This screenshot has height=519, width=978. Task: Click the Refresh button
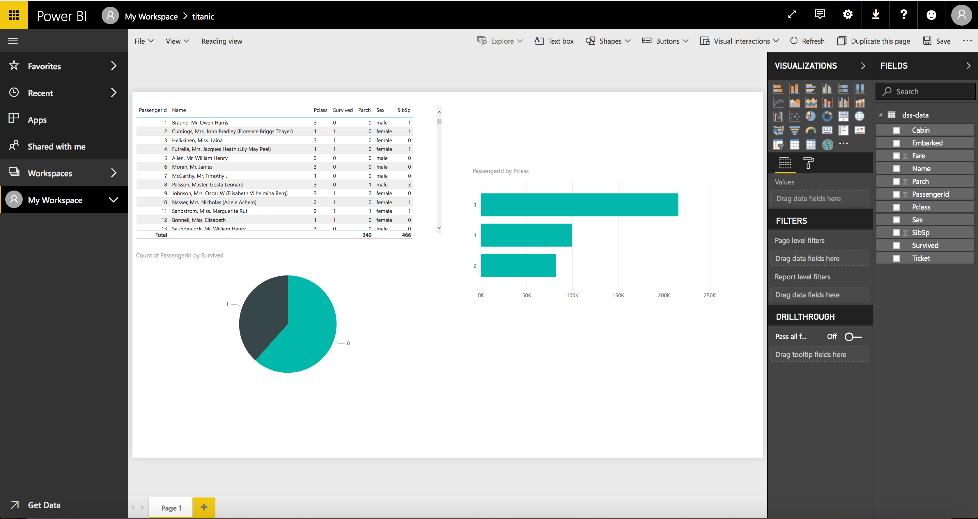[x=807, y=41]
